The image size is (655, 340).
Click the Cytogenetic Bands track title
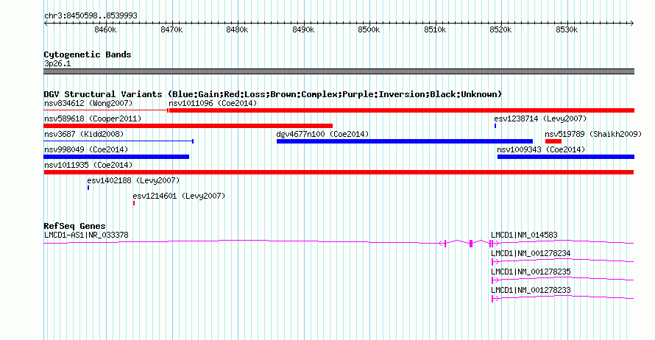[88, 54]
